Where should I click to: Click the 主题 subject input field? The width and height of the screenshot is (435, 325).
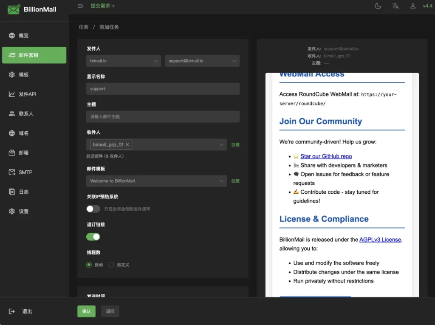(x=163, y=116)
